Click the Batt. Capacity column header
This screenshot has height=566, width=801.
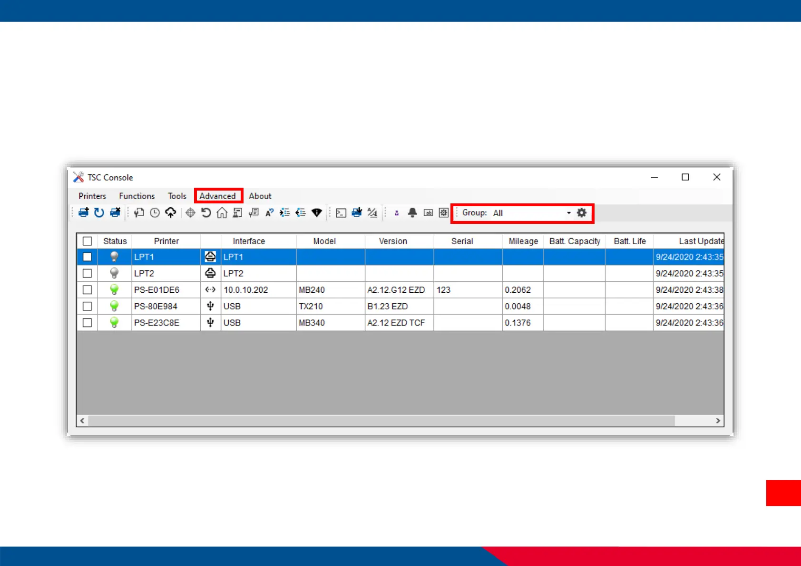point(575,241)
